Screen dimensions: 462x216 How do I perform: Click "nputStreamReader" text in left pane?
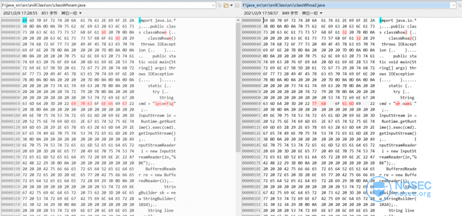[157, 145]
